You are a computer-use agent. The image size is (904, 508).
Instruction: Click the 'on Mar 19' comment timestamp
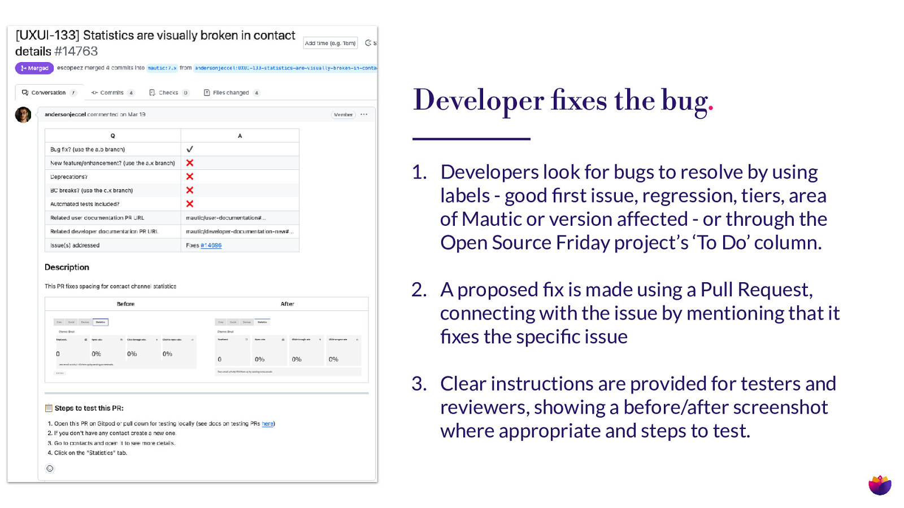point(133,115)
